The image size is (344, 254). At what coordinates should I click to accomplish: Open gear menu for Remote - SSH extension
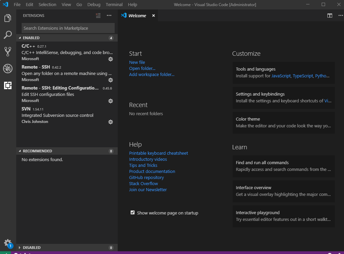111,80
